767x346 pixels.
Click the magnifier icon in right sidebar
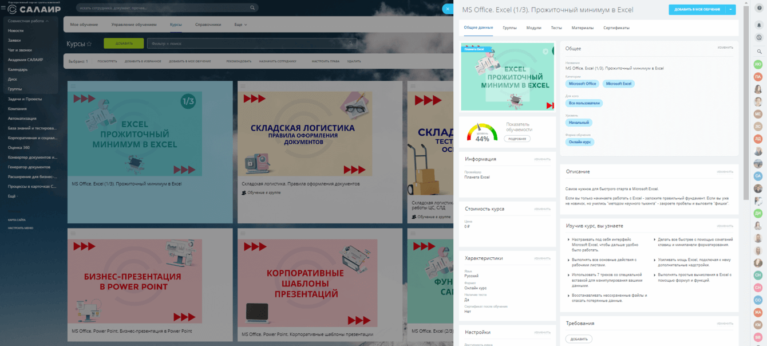pos(759,52)
